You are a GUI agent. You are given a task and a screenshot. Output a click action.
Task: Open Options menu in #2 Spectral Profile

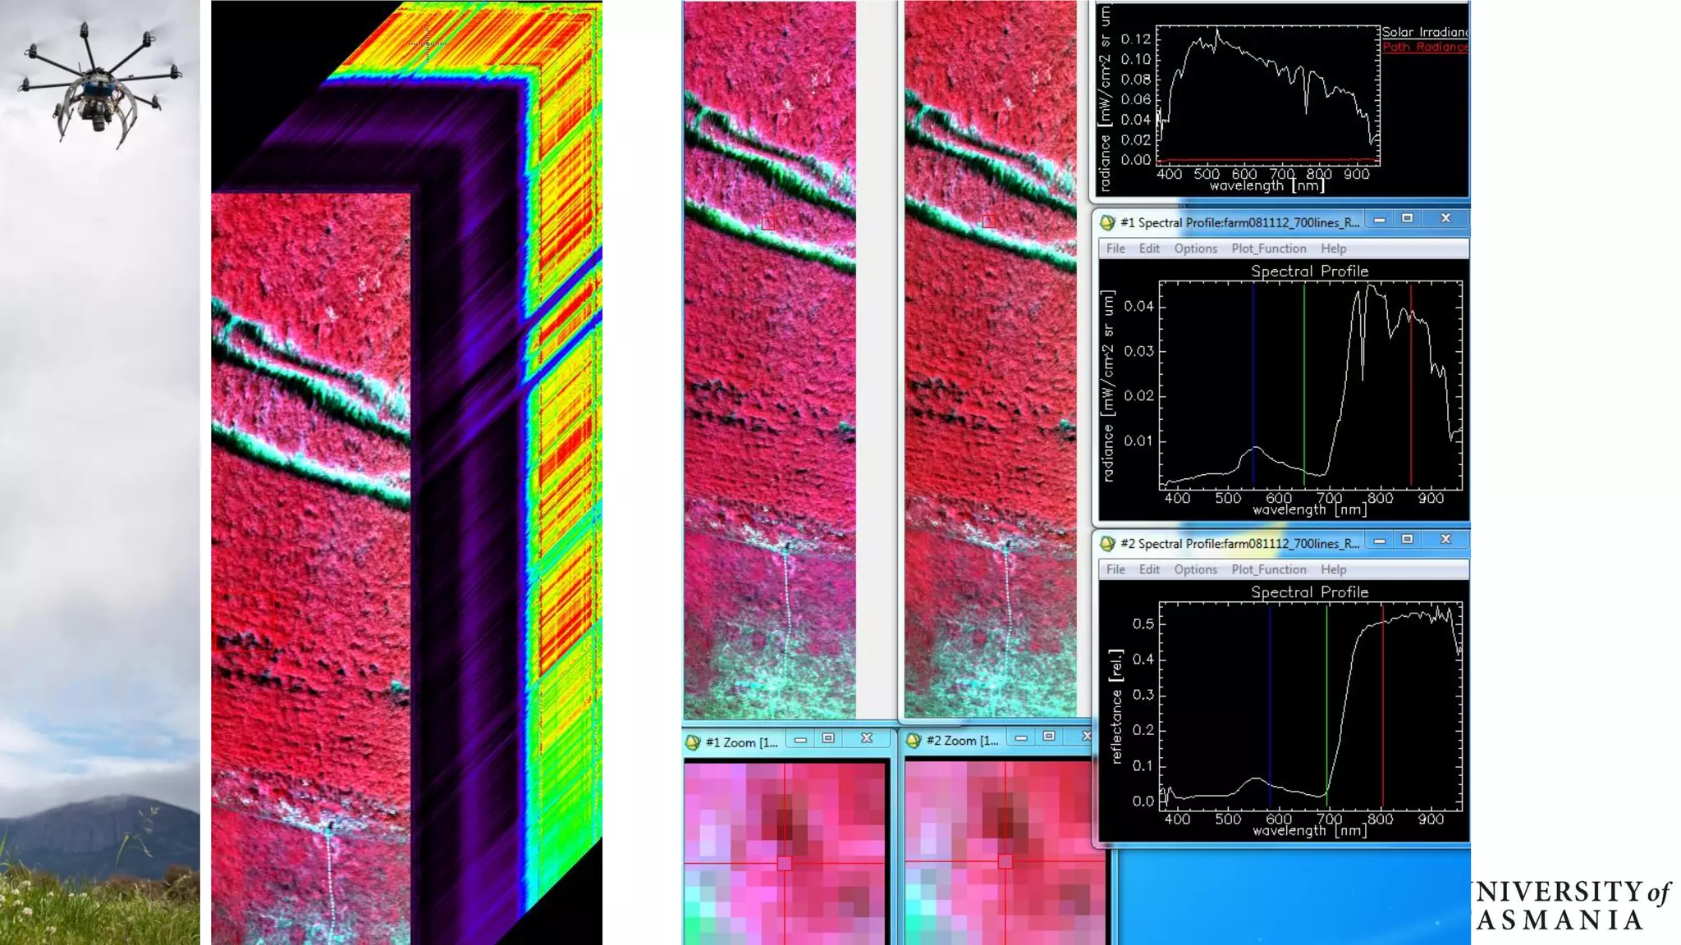pos(1195,569)
